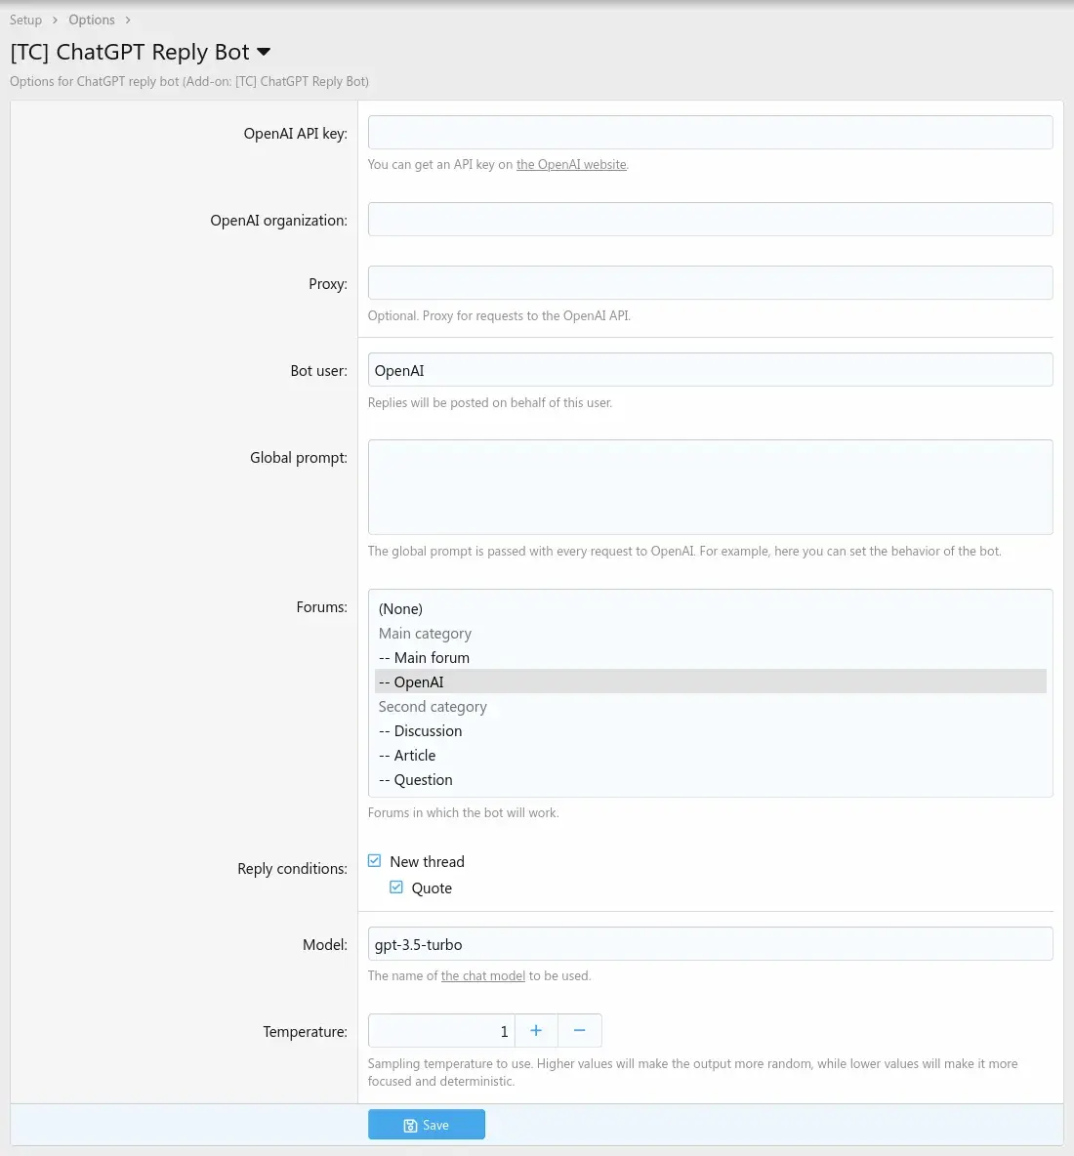This screenshot has width=1074, height=1156.
Task: Click the plus icon to increase Temperature
Action: [x=536, y=1031]
